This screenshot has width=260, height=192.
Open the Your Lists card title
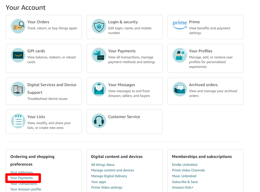pyautogui.click(x=36, y=117)
